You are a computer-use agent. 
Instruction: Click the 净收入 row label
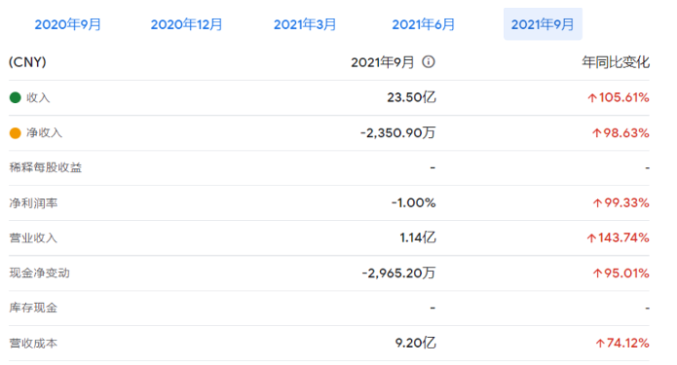tap(44, 133)
